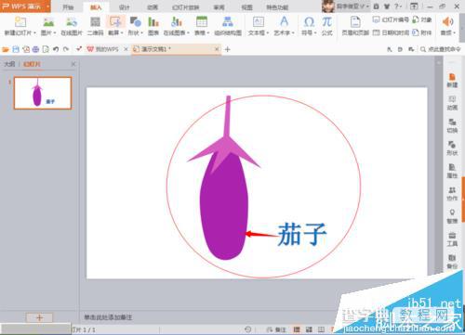Open Online Pictures (在线图片) icon
Image resolution: width=465 pixels, height=335 pixels.
click(72, 22)
